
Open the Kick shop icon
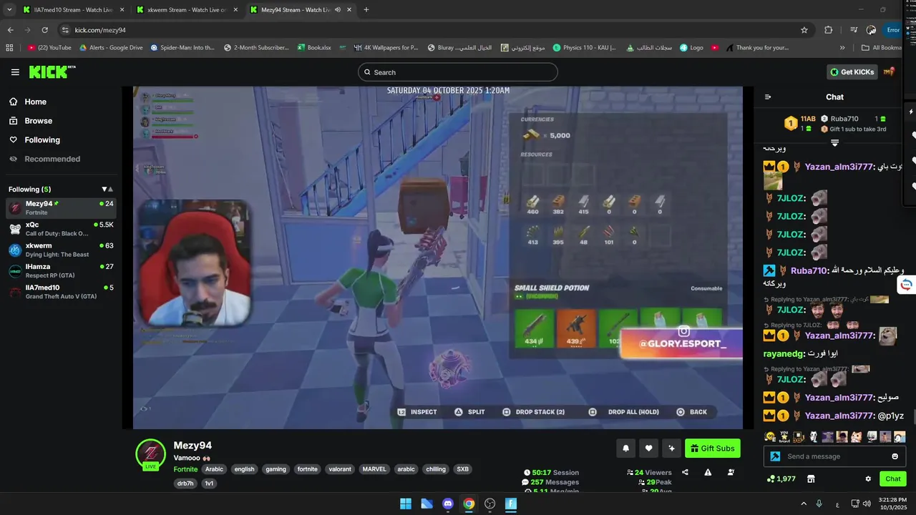(811, 479)
